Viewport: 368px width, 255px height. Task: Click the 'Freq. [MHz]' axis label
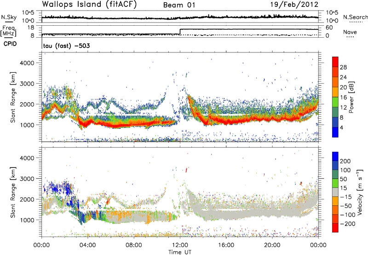pyautogui.click(x=8, y=31)
